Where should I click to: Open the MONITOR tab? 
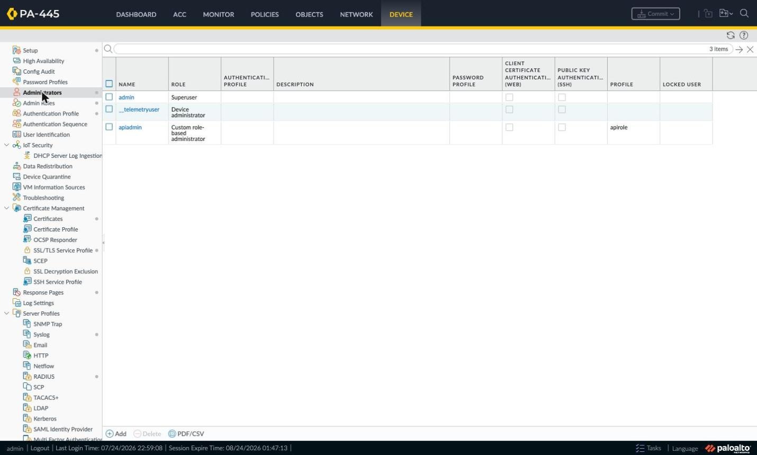[218, 14]
